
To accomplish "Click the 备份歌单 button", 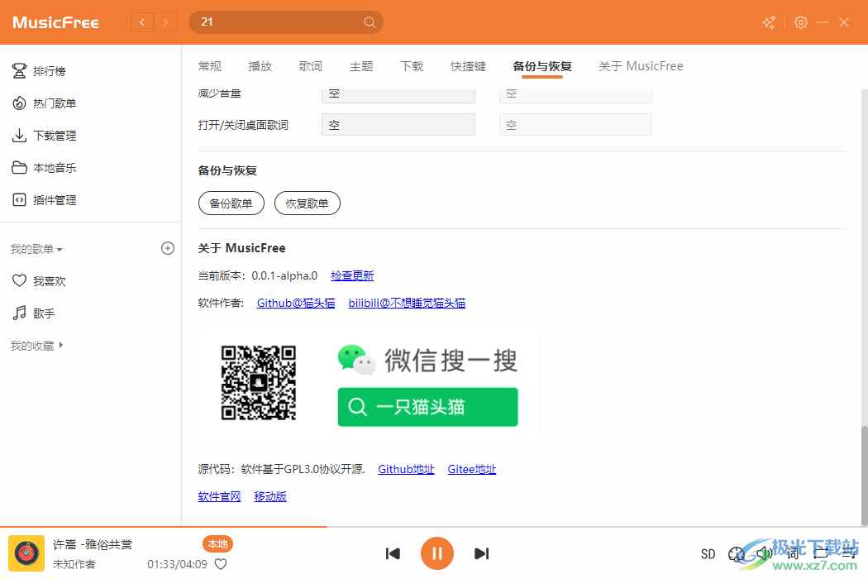I will click(x=231, y=203).
